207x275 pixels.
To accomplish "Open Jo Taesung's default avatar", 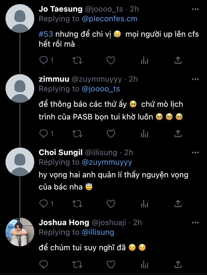I will click(20, 18).
